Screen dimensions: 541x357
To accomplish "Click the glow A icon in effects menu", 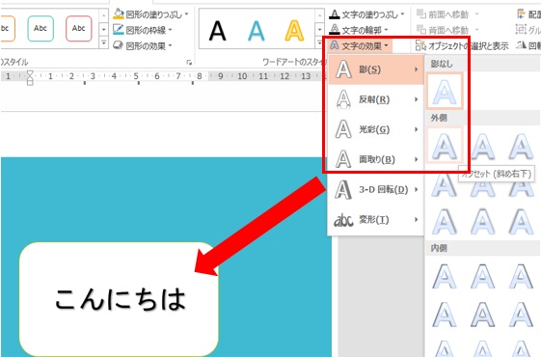I will point(343,129).
